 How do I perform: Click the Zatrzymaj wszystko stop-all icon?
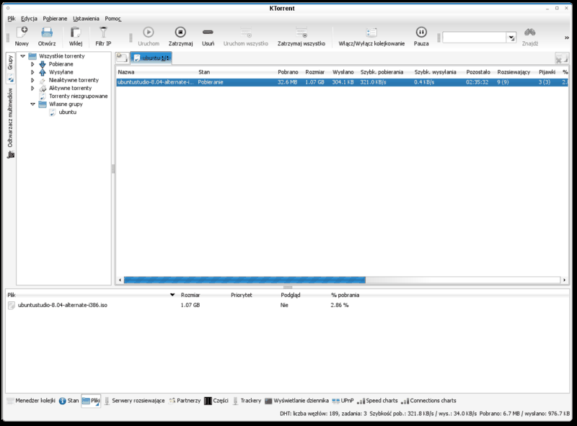(x=301, y=37)
